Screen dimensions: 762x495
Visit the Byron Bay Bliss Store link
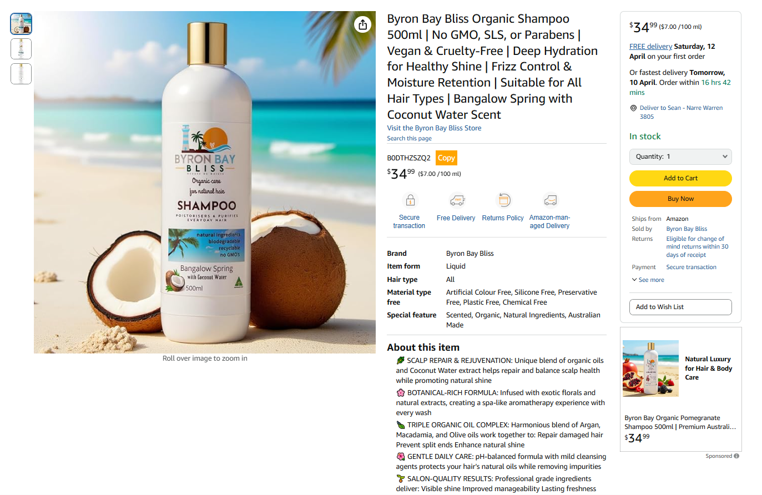(434, 128)
